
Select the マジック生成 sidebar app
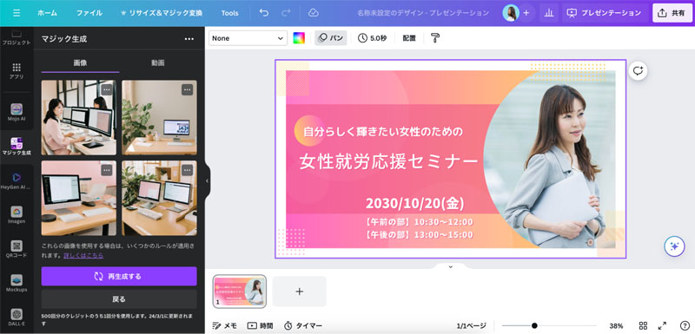17,147
